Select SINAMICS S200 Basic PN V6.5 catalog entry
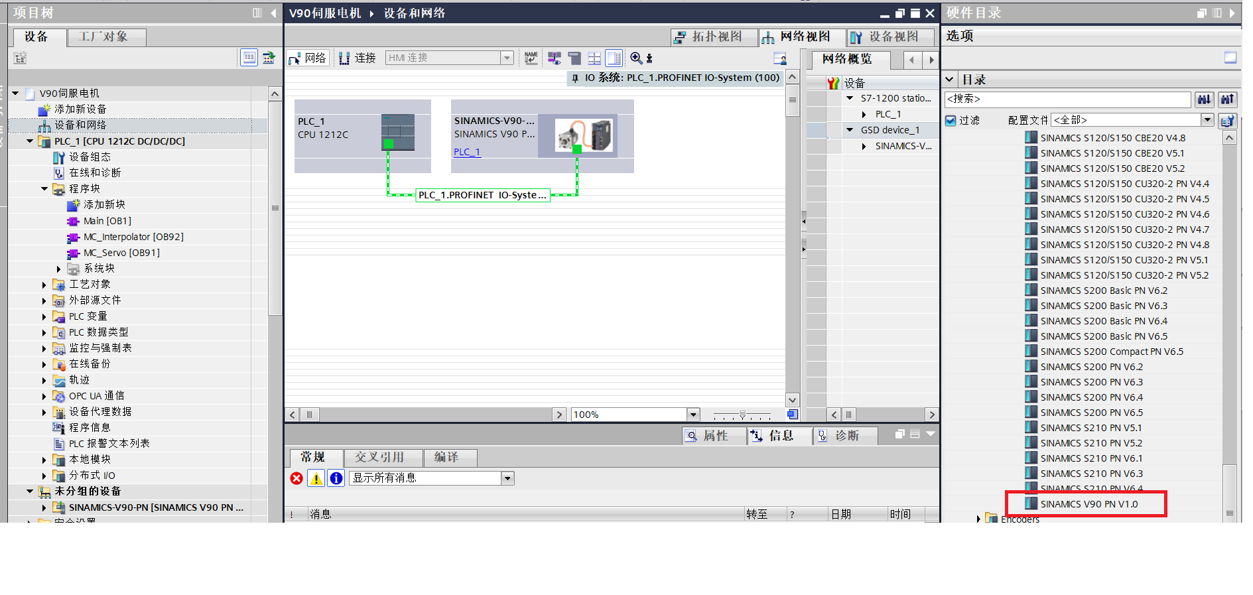Image resolution: width=1253 pixels, height=595 pixels. (1104, 336)
